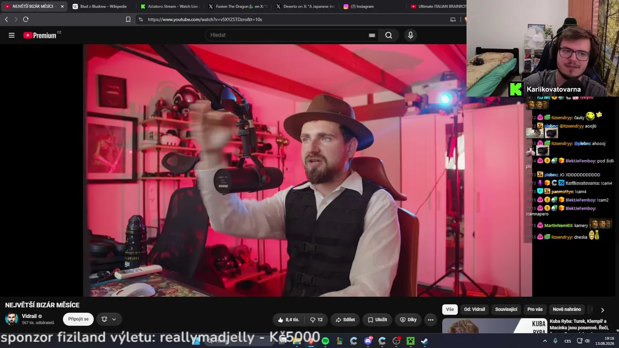
Task: Dislike the video (12)
Action: 316,319
